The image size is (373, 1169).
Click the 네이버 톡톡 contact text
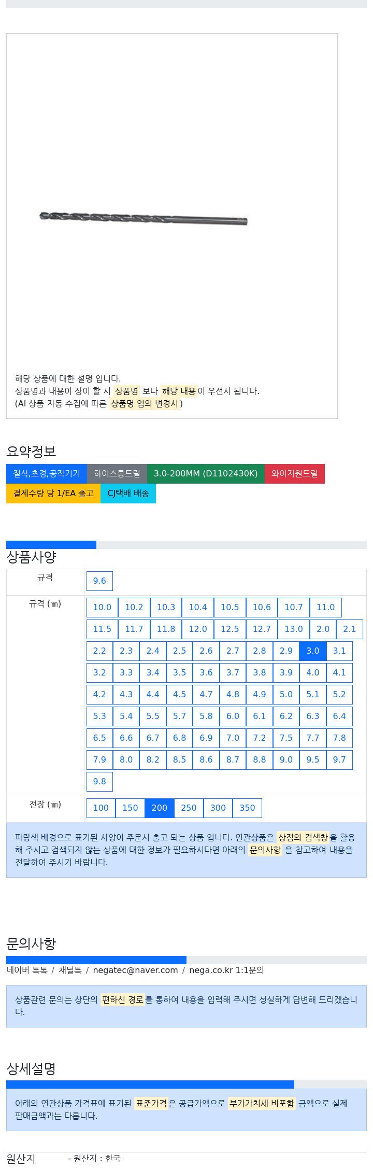click(x=27, y=970)
